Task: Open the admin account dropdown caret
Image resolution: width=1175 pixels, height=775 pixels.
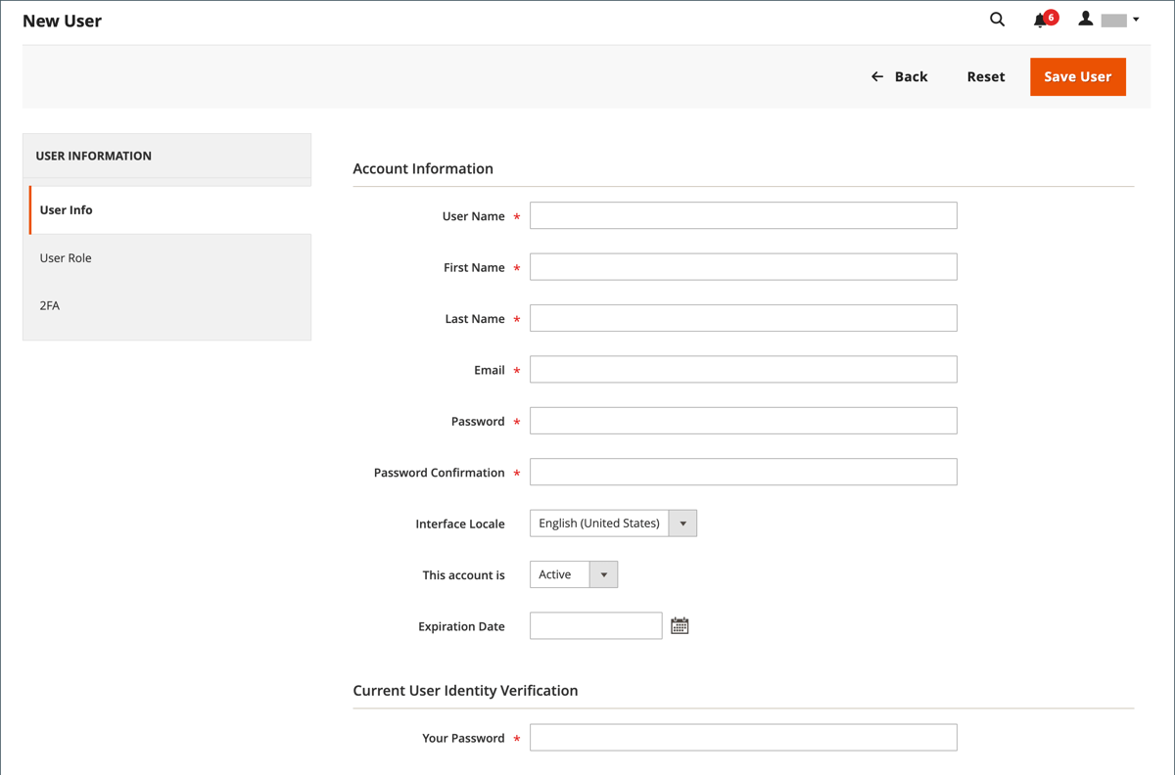Action: point(1136,19)
